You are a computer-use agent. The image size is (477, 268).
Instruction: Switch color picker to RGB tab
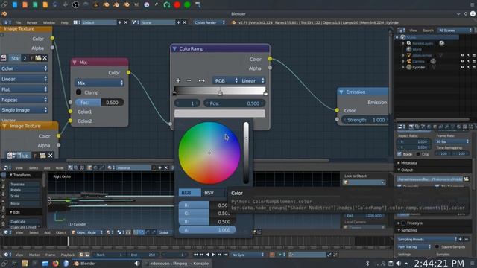[x=190, y=193]
